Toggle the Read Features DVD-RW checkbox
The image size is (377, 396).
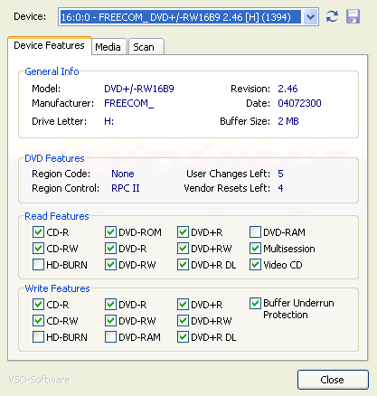coord(110,265)
